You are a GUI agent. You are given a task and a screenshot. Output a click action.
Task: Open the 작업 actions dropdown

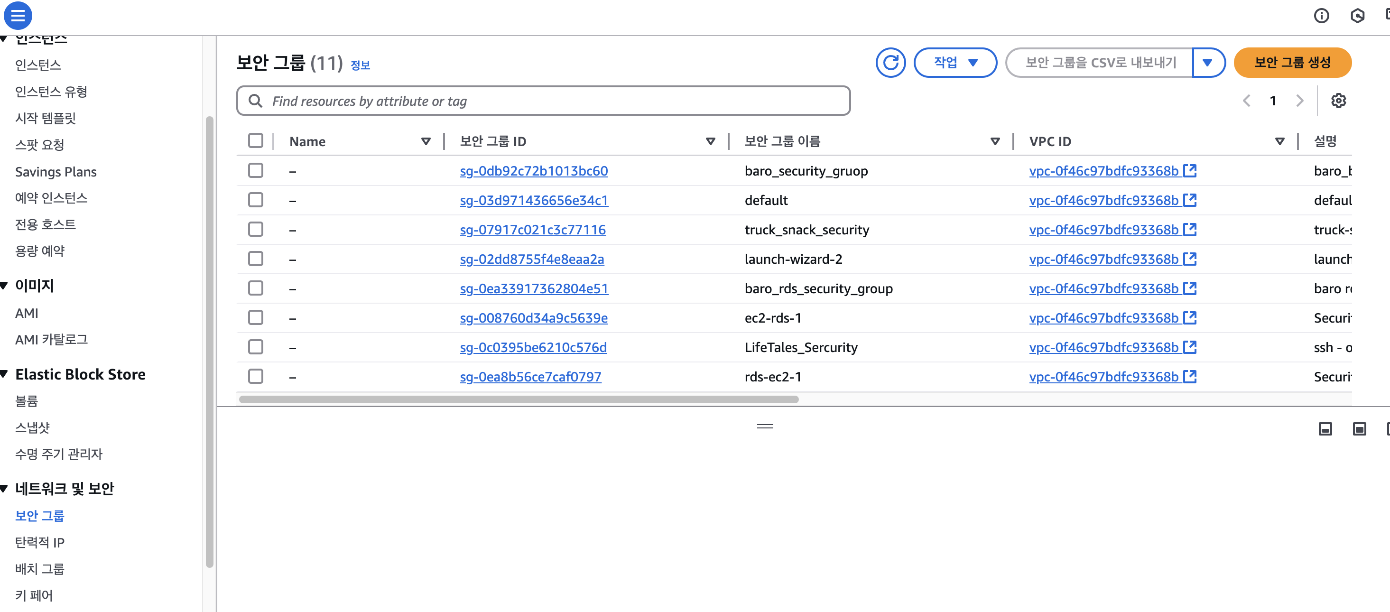[x=954, y=63]
